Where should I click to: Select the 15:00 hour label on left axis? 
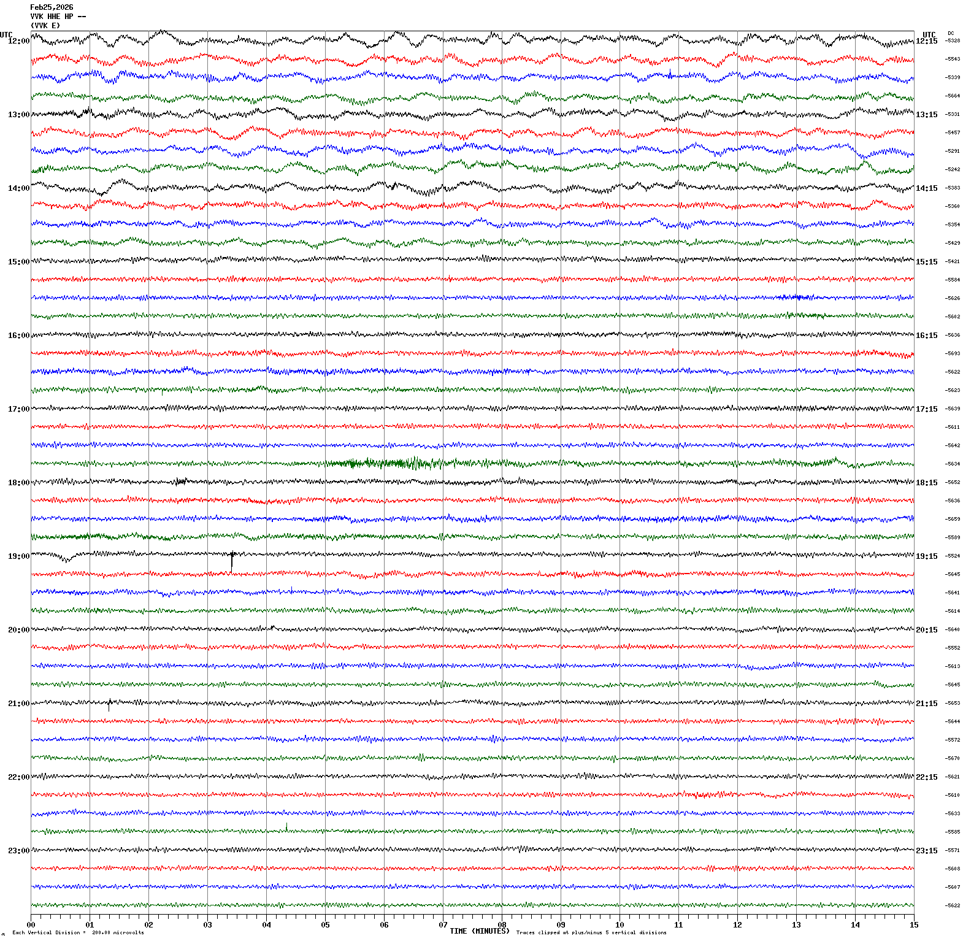pyautogui.click(x=18, y=262)
